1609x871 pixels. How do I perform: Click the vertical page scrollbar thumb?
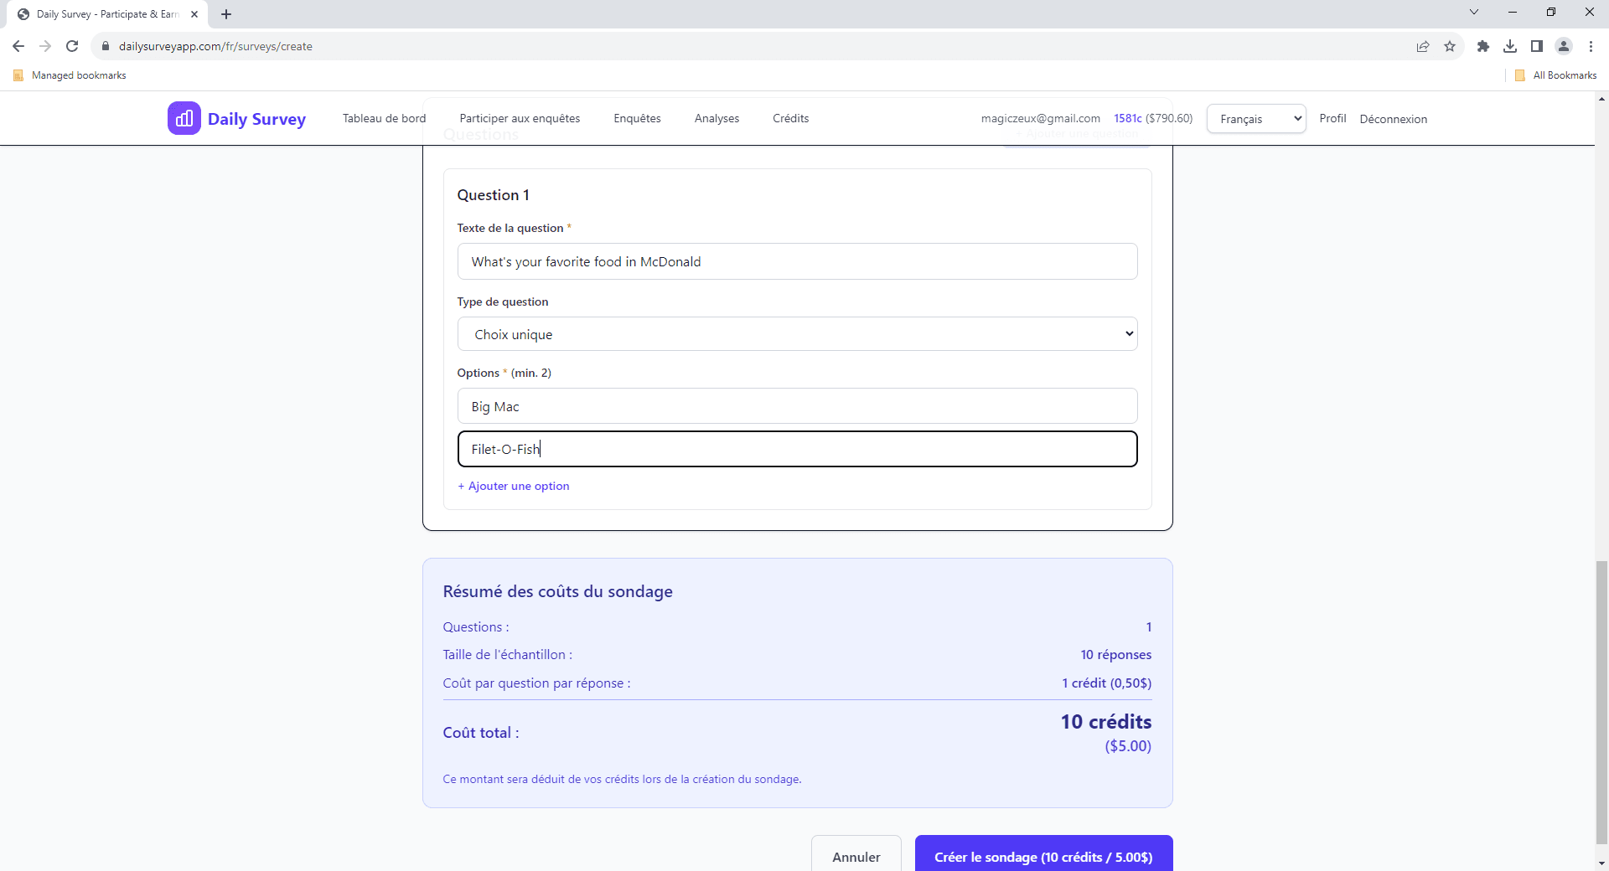(1601, 703)
